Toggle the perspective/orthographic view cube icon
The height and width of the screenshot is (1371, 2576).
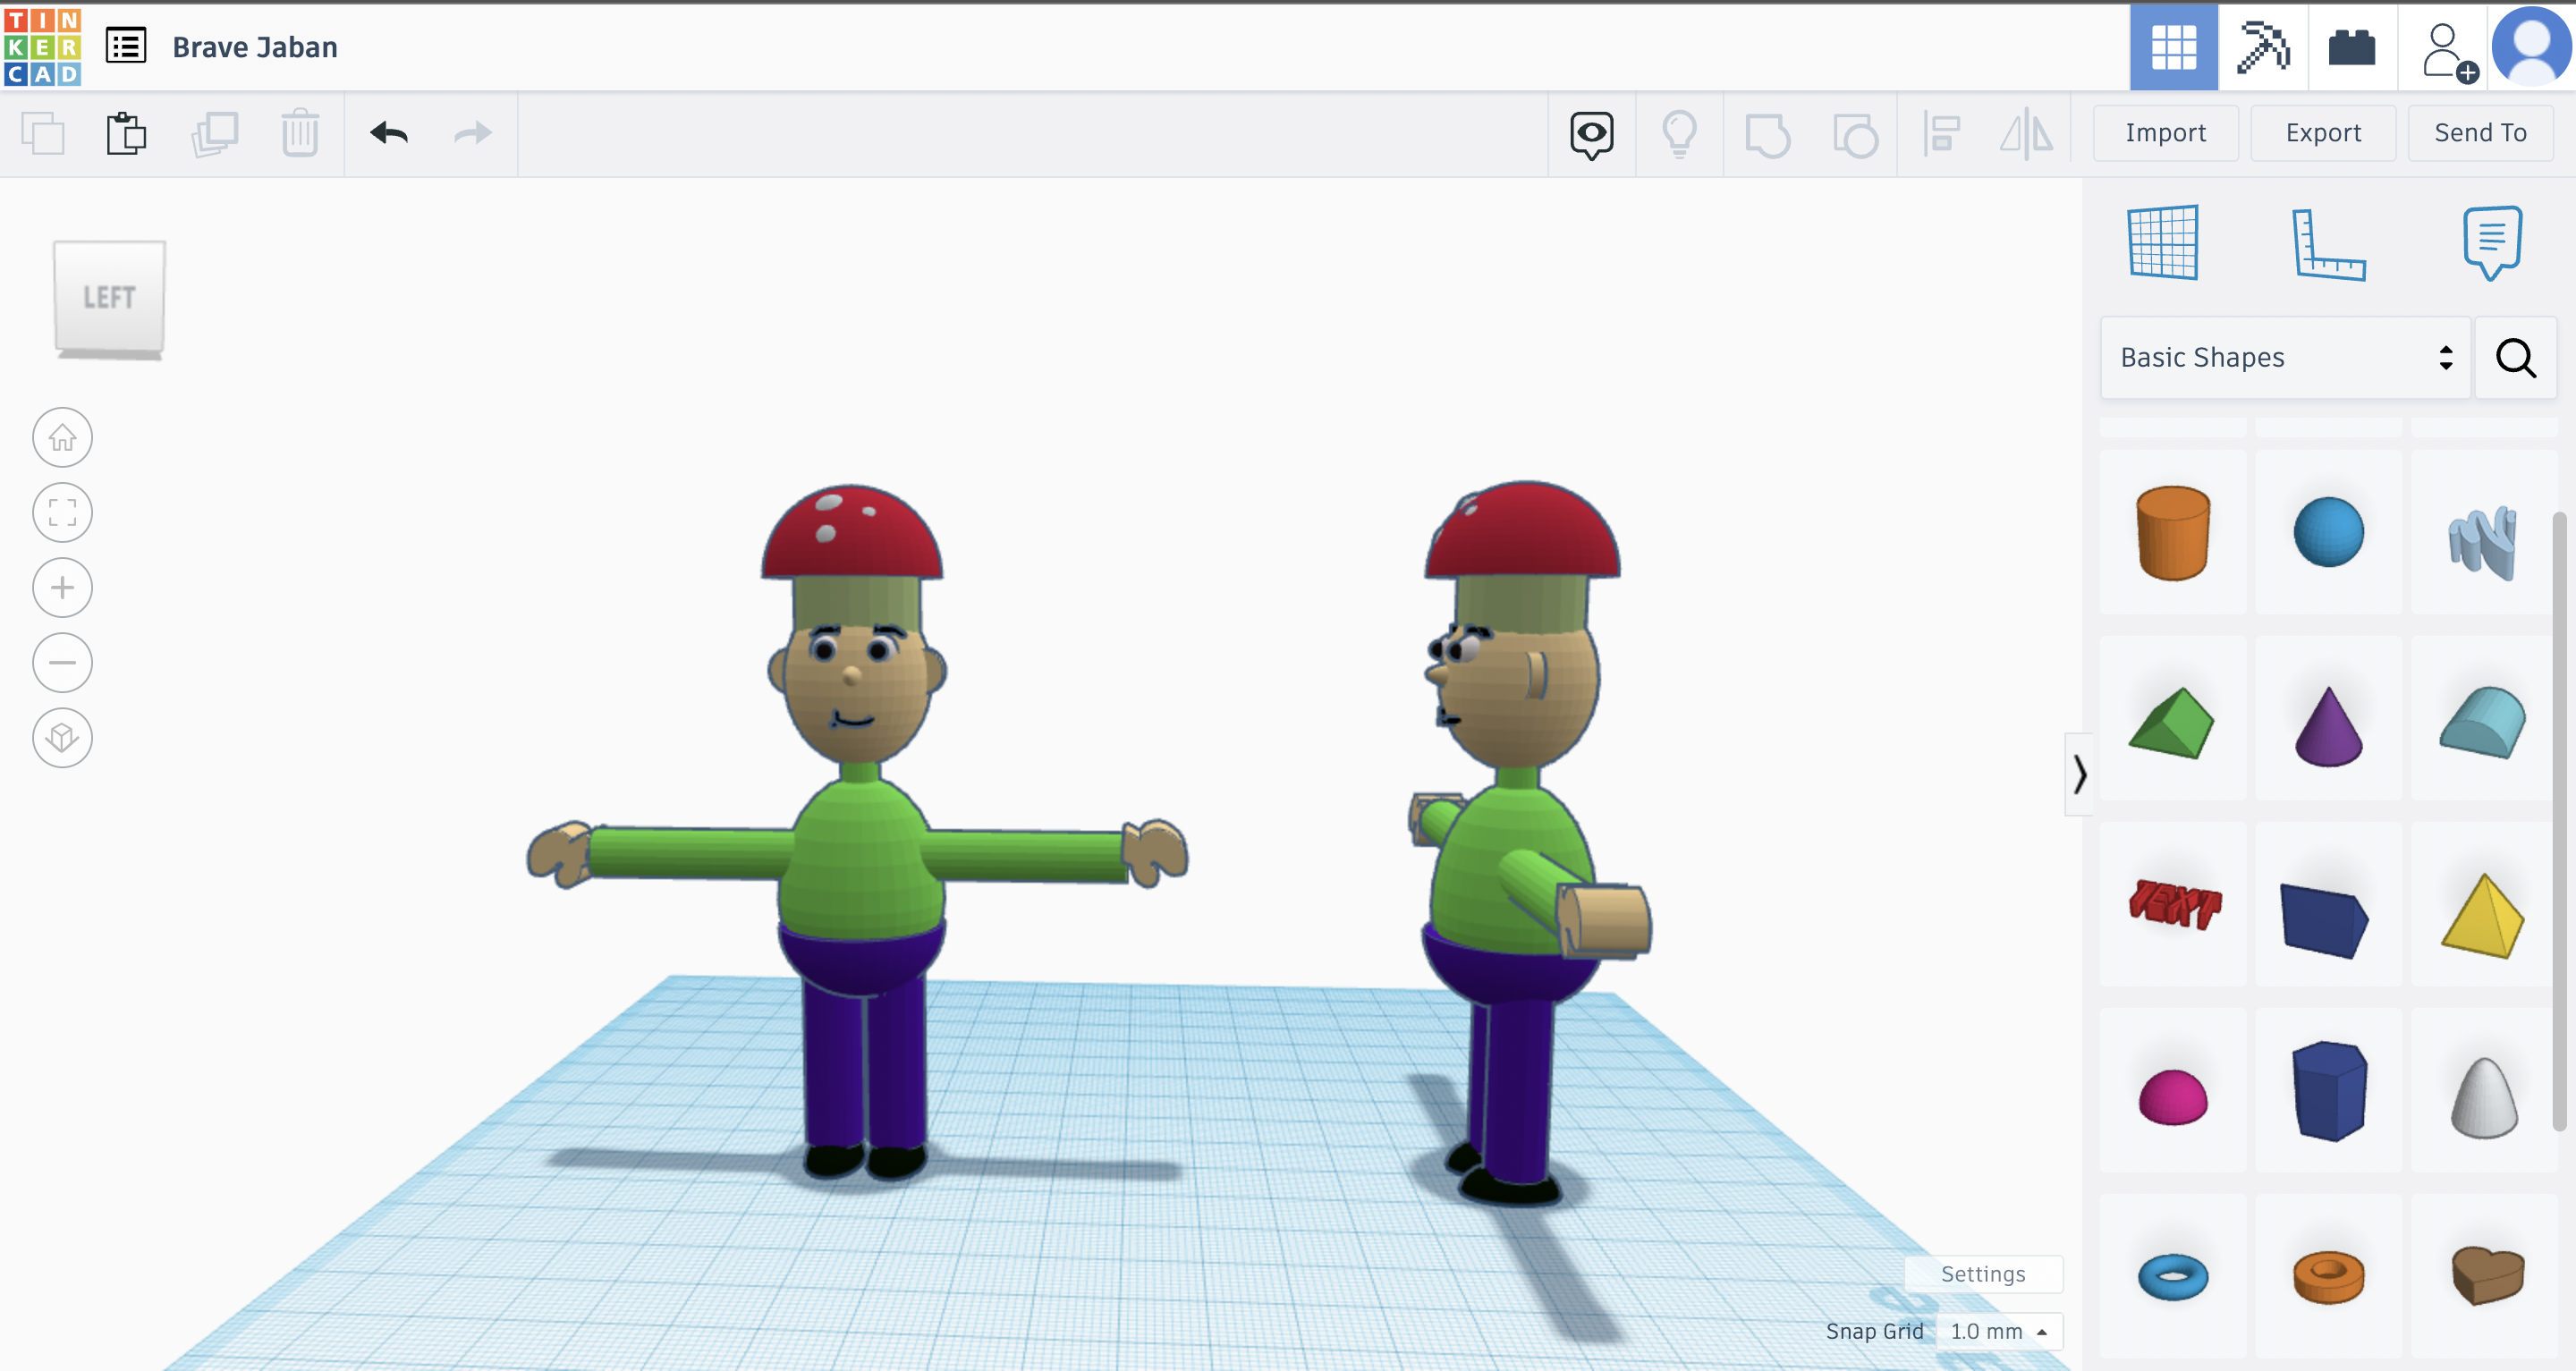(62, 737)
